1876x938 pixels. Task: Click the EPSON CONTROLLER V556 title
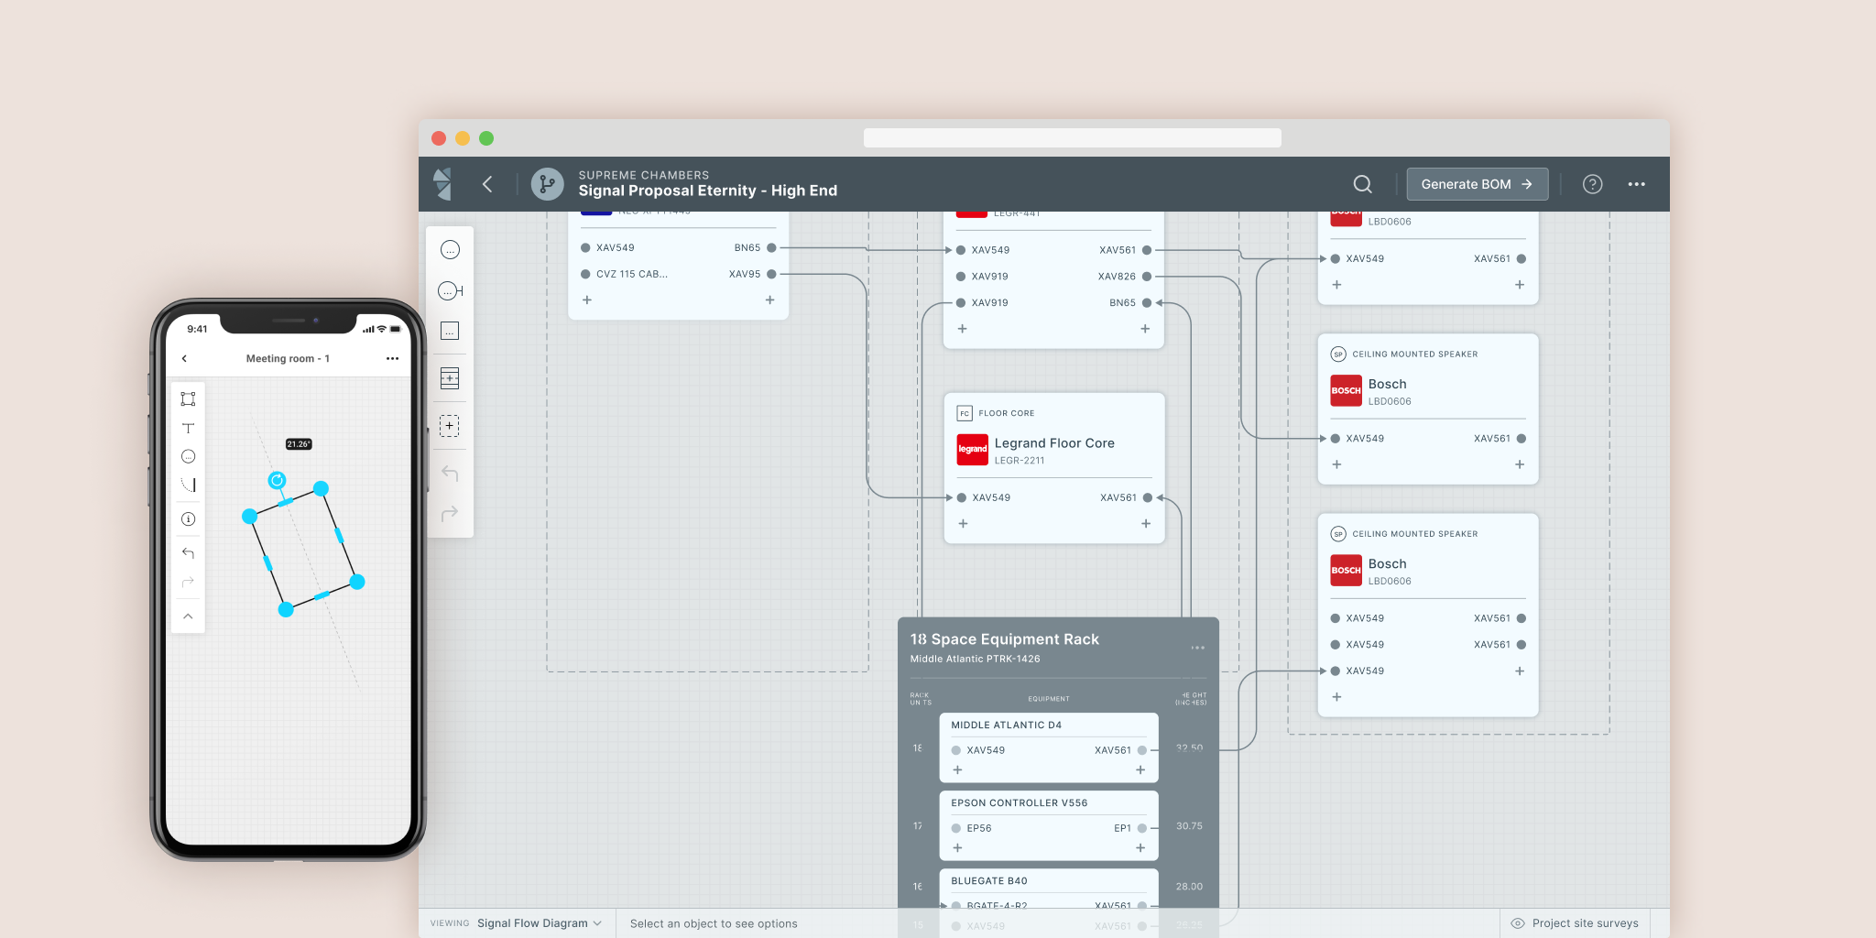1020,803
